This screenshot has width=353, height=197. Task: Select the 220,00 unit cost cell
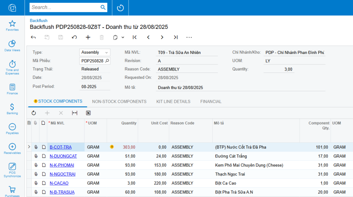pyautogui.click(x=153, y=183)
